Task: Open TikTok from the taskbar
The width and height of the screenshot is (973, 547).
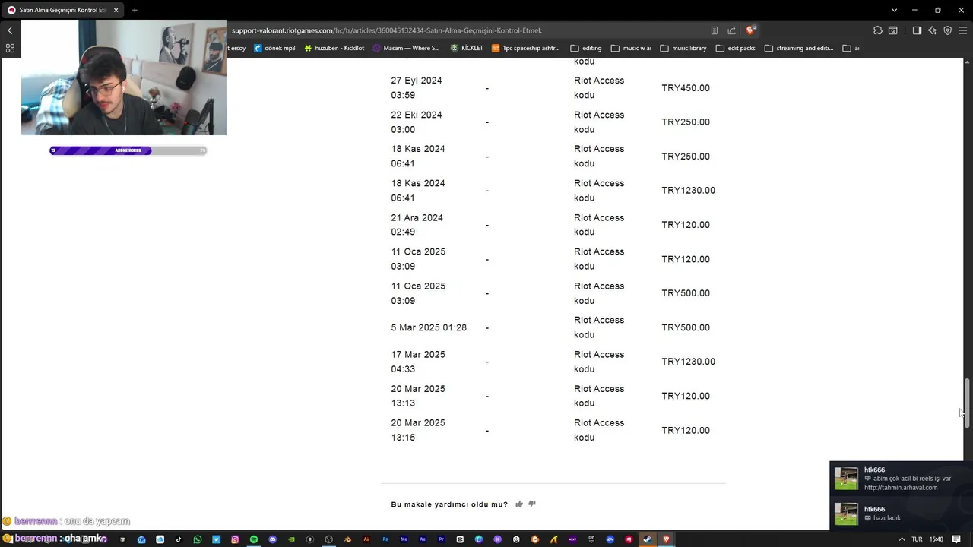Action: 179,539
